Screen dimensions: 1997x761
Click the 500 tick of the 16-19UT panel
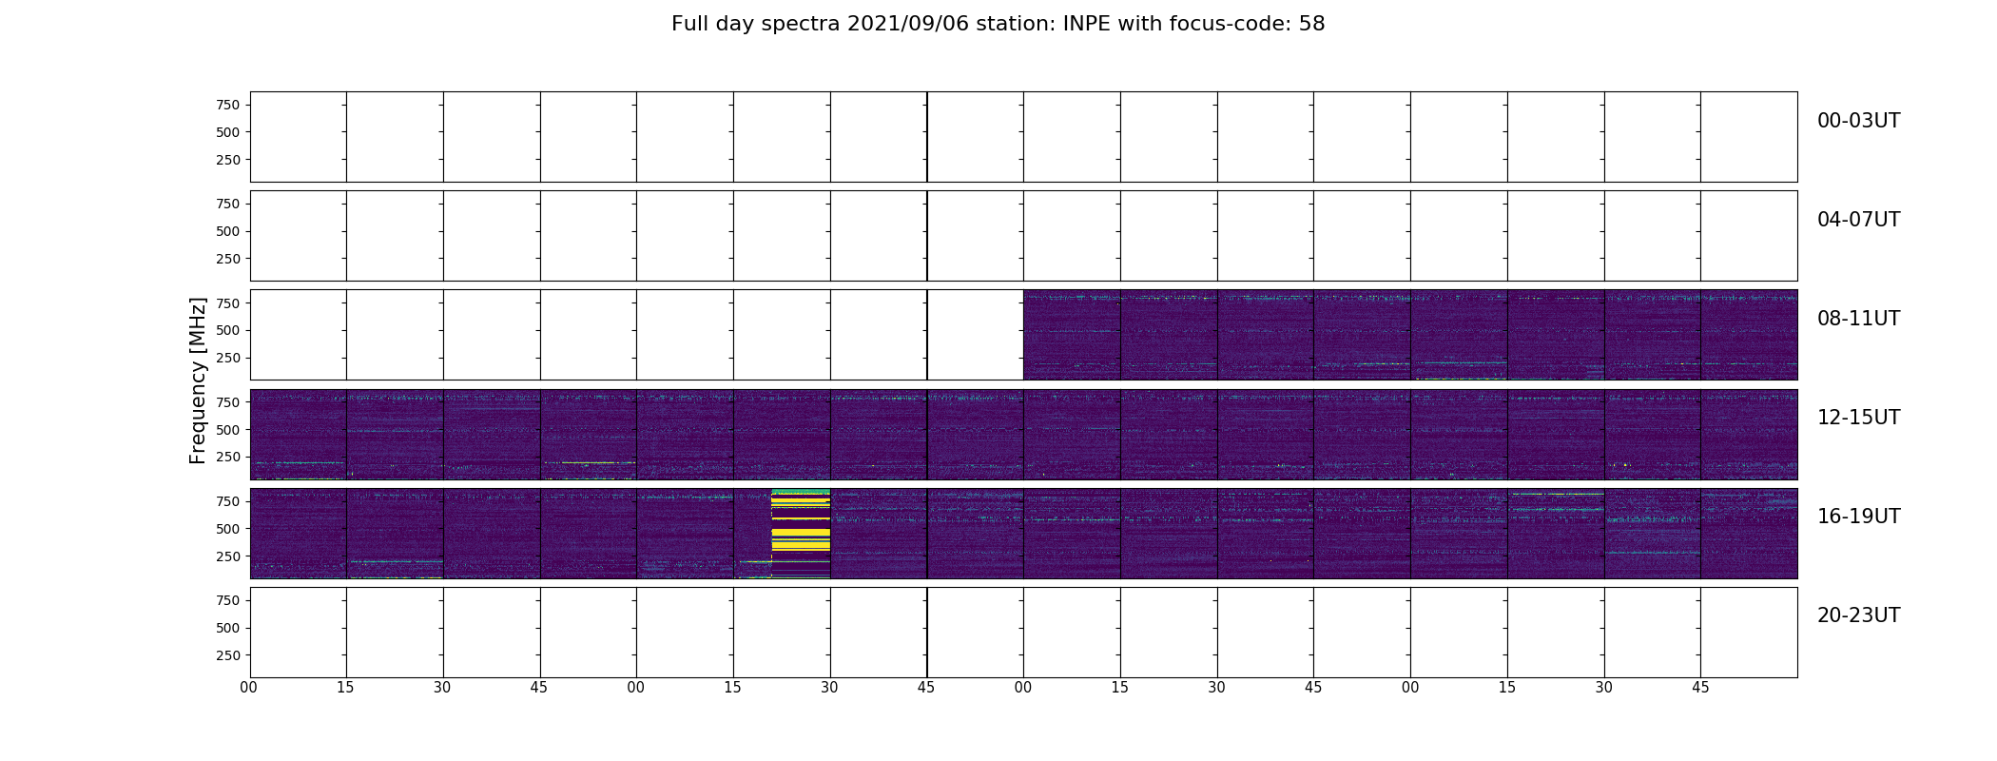(227, 529)
